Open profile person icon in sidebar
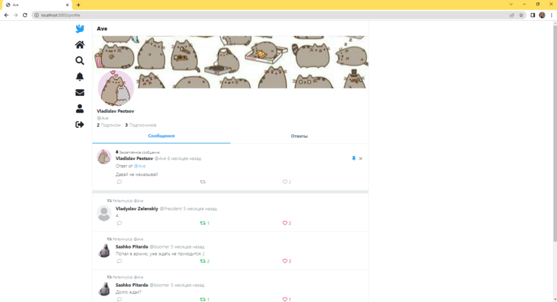 [79, 109]
